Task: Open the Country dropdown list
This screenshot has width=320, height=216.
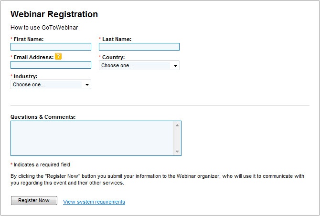Action: point(139,66)
